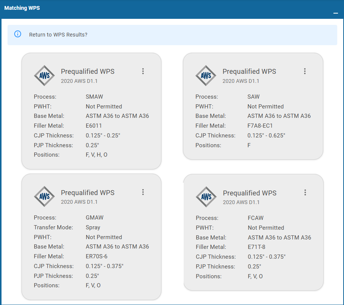This screenshot has height=305, width=344.
Task: Collapse the Matching WPS panel using the minimize icon
Action: (335, 13)
